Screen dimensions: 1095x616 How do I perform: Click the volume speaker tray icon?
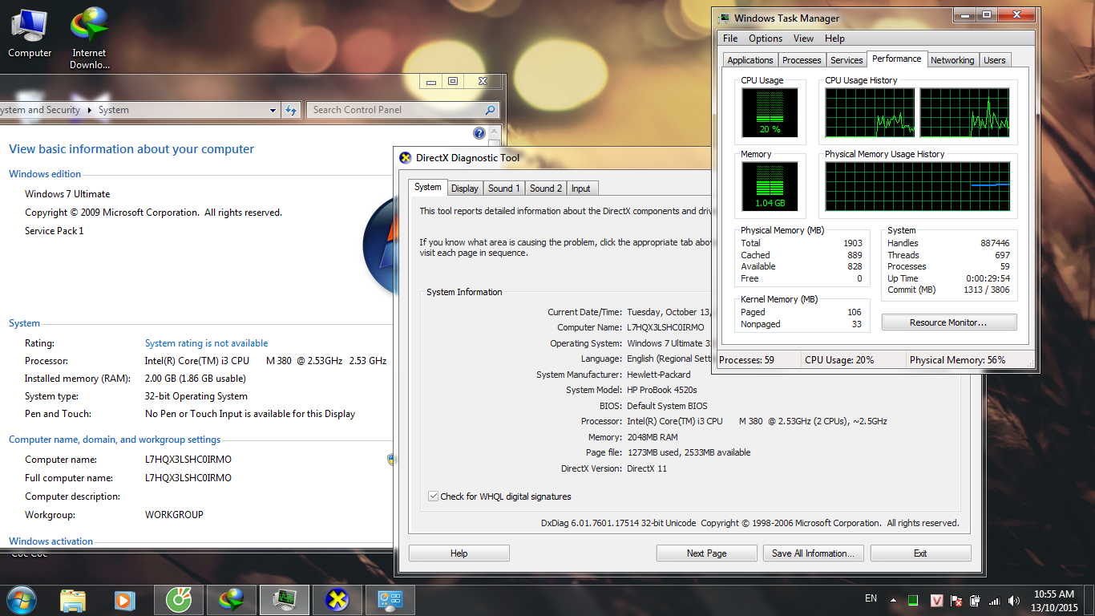[x=1014, y=600]
